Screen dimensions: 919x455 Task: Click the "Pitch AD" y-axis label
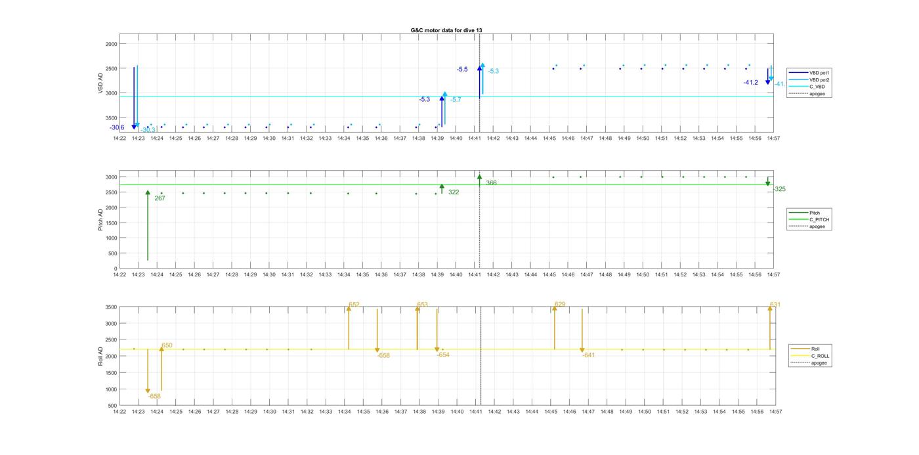tap(101, 220)
